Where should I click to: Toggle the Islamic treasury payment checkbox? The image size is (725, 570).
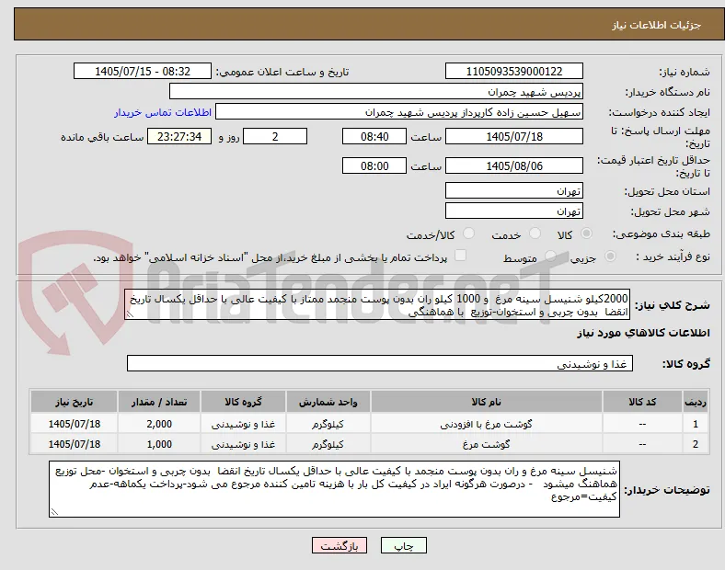(461, 256)
